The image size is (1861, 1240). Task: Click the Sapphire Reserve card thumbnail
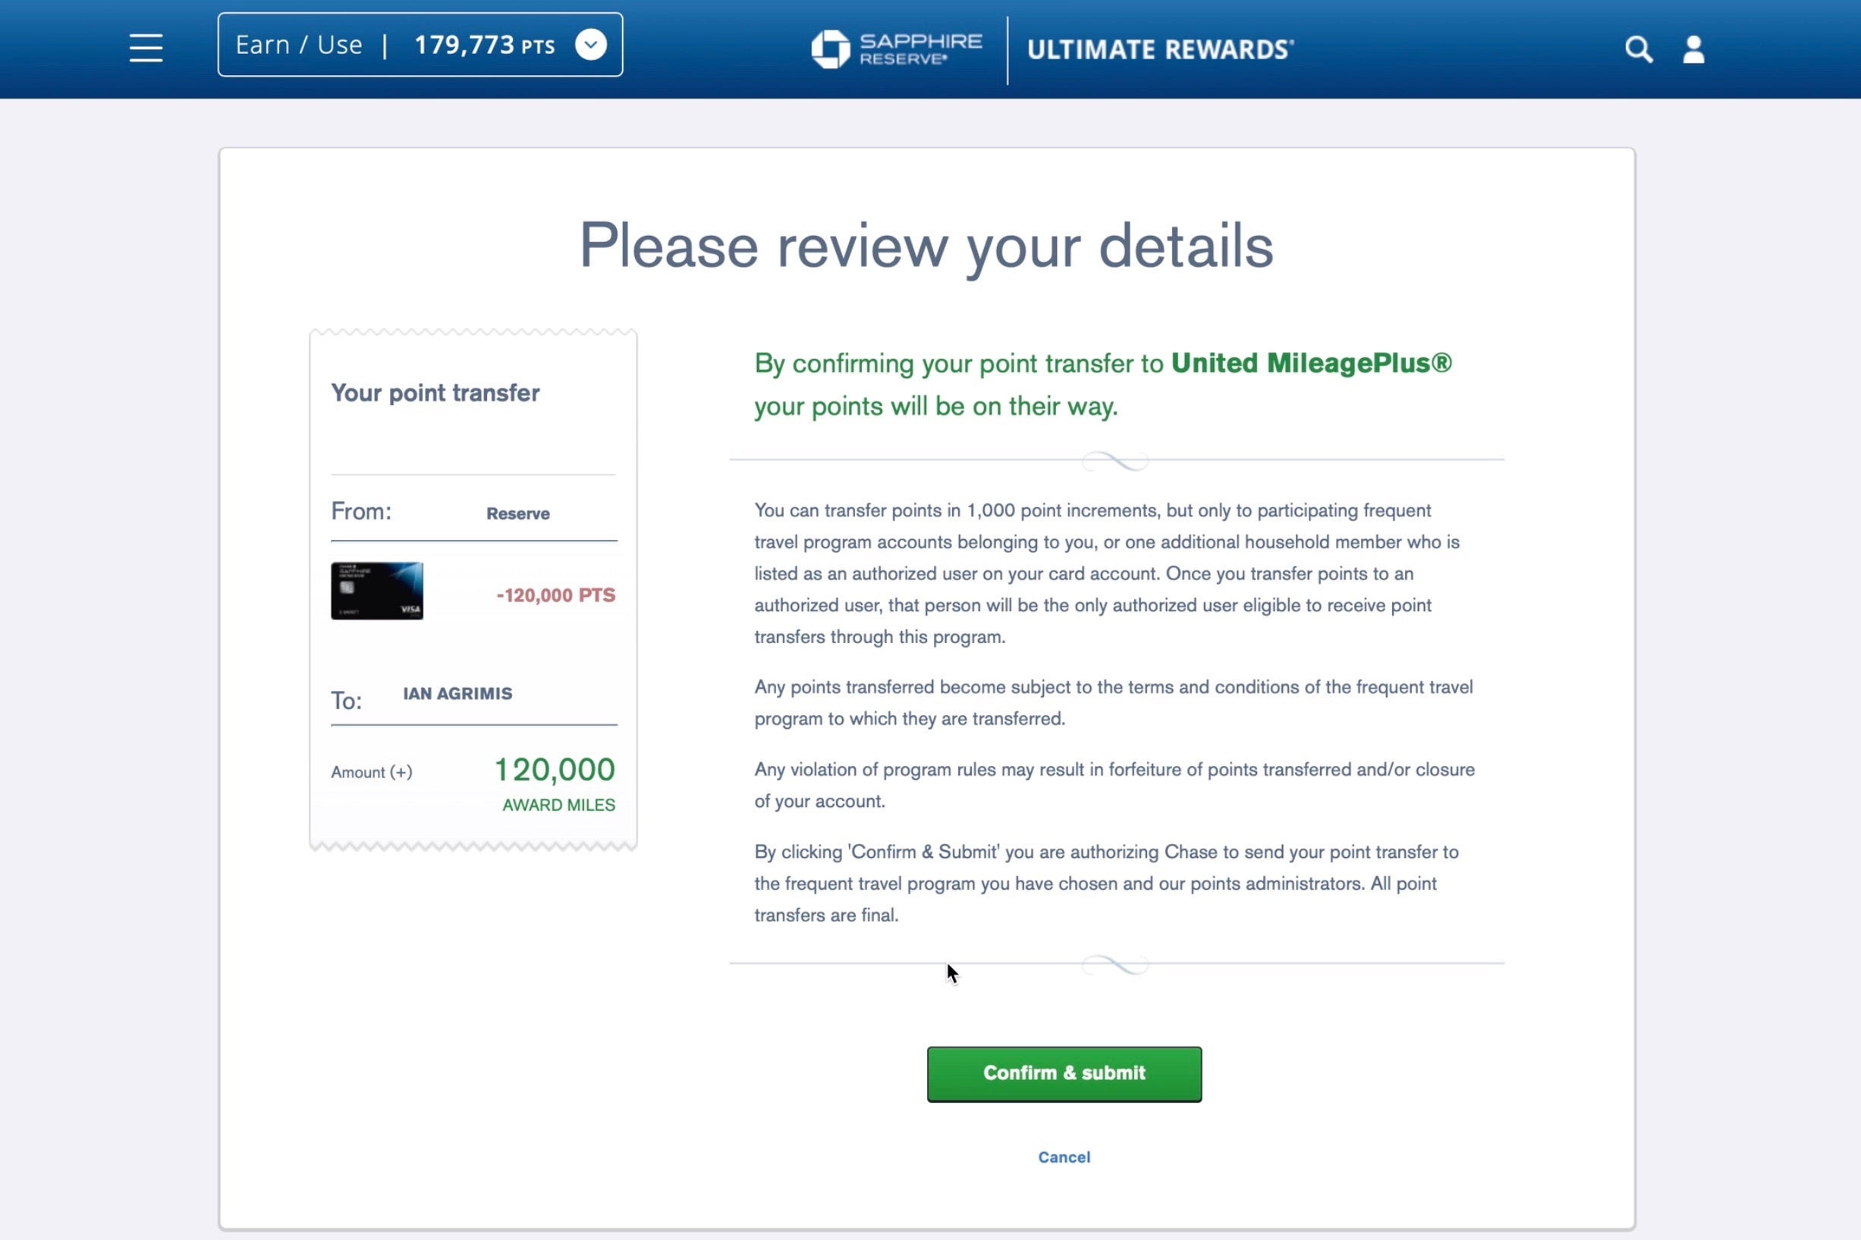(376, 591)
